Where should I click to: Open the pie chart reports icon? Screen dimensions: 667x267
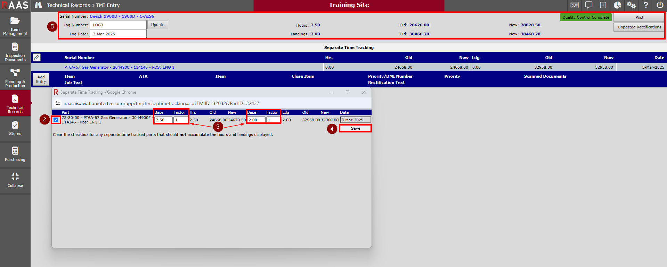617,5
